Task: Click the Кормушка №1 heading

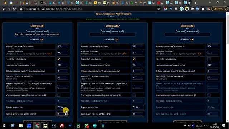Action: click(37, 26)
